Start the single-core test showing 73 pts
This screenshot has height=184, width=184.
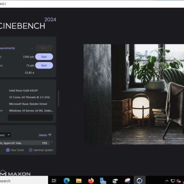(x=44, y=65)
